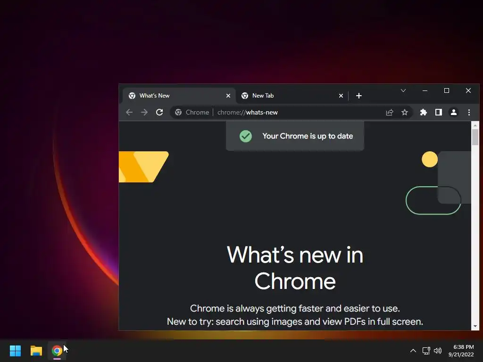
Task: Open volume control in system tray
Action: (x=437, y=351)
